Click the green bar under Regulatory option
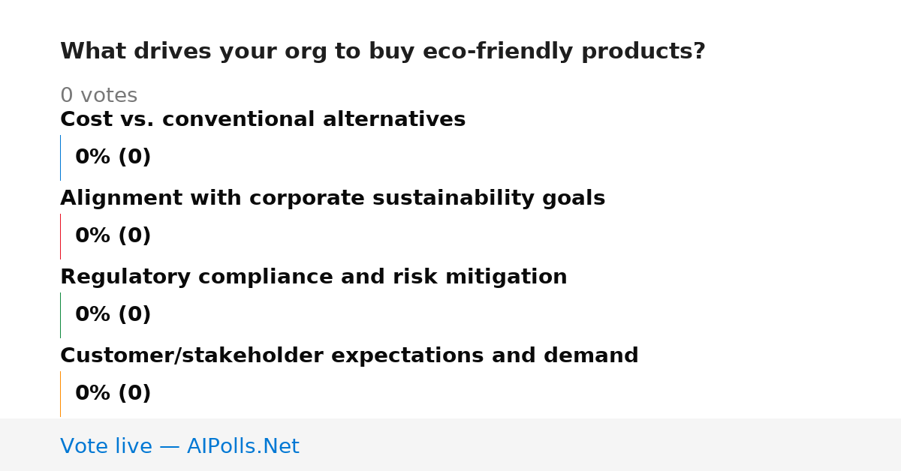 tap(60, 315)
